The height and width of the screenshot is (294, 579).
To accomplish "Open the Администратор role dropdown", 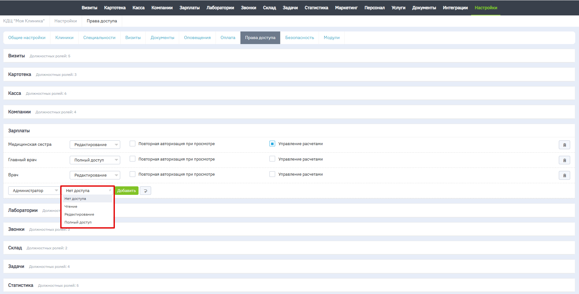I will pos(33,191).
